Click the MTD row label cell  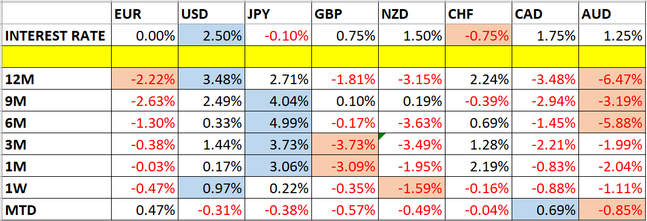[x=56, y=210]
